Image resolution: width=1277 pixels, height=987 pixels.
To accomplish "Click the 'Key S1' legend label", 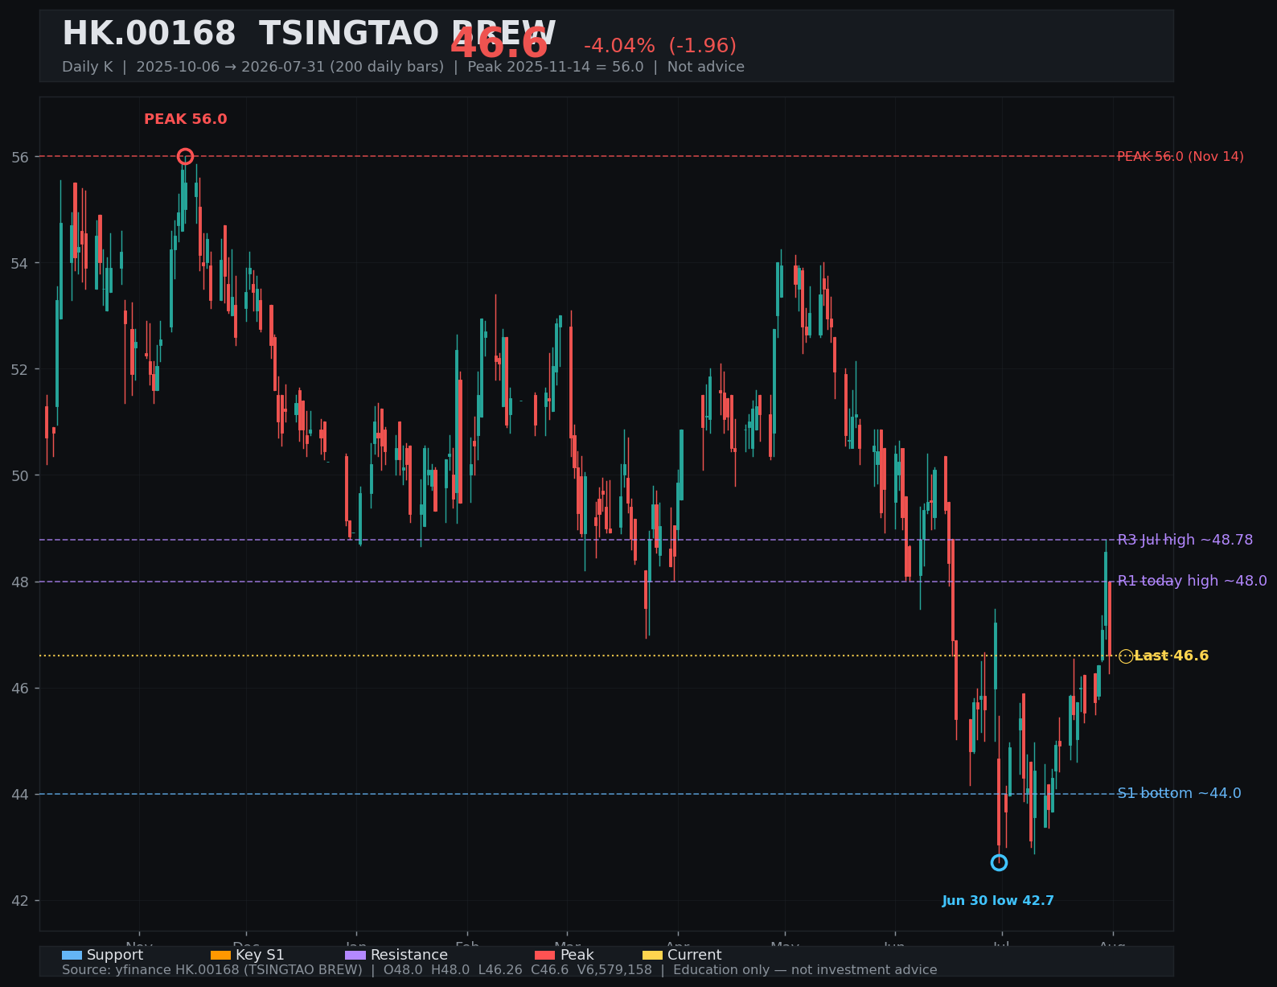I will pyautogui.click(x=260, y=955).
